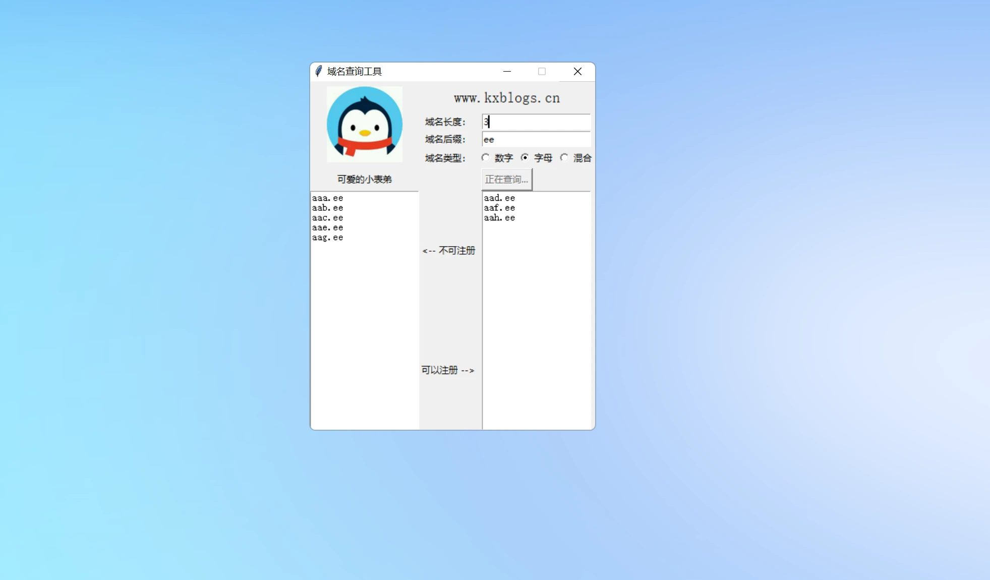
Task: Select aaa.ee in unavailable list
Action: (327, 198)
